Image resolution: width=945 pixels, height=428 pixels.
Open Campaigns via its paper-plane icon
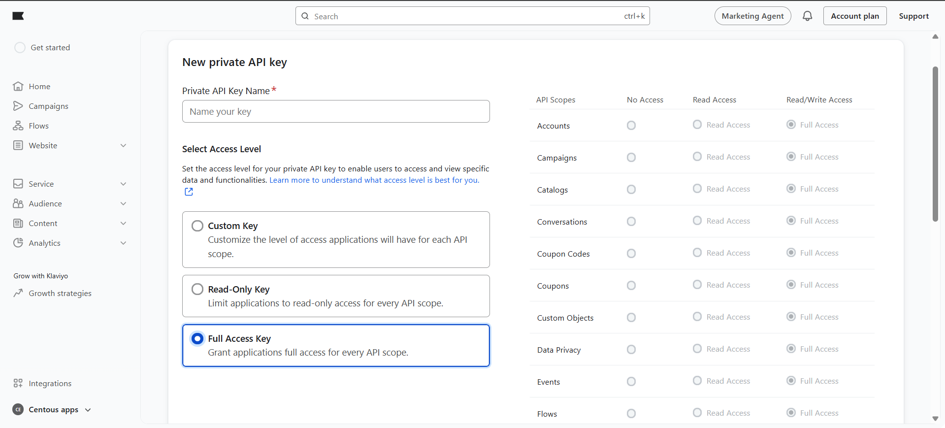[x=18, y=106]
